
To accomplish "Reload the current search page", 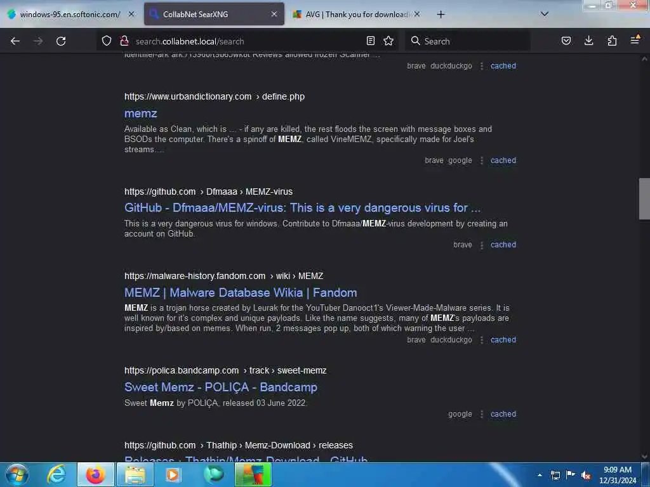I will 61,41.
